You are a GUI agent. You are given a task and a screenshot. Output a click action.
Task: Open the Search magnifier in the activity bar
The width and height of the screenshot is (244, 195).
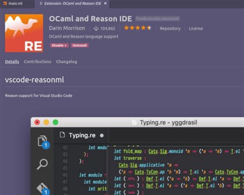42,164
